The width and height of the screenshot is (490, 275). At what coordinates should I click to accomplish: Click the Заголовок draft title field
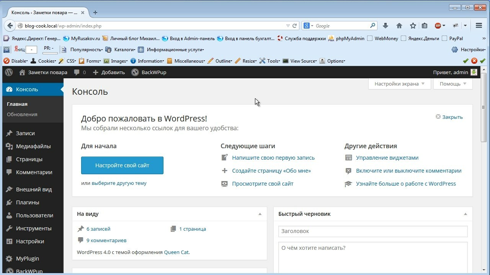point(373,231)
